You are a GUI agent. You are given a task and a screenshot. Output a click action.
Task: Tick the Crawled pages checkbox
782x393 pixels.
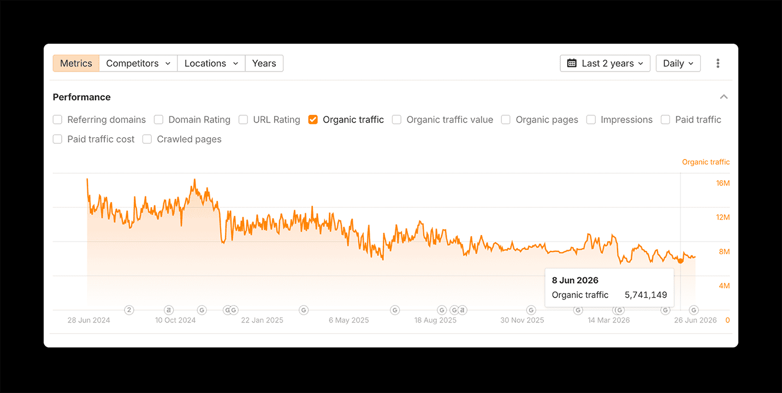pos(147,139)
